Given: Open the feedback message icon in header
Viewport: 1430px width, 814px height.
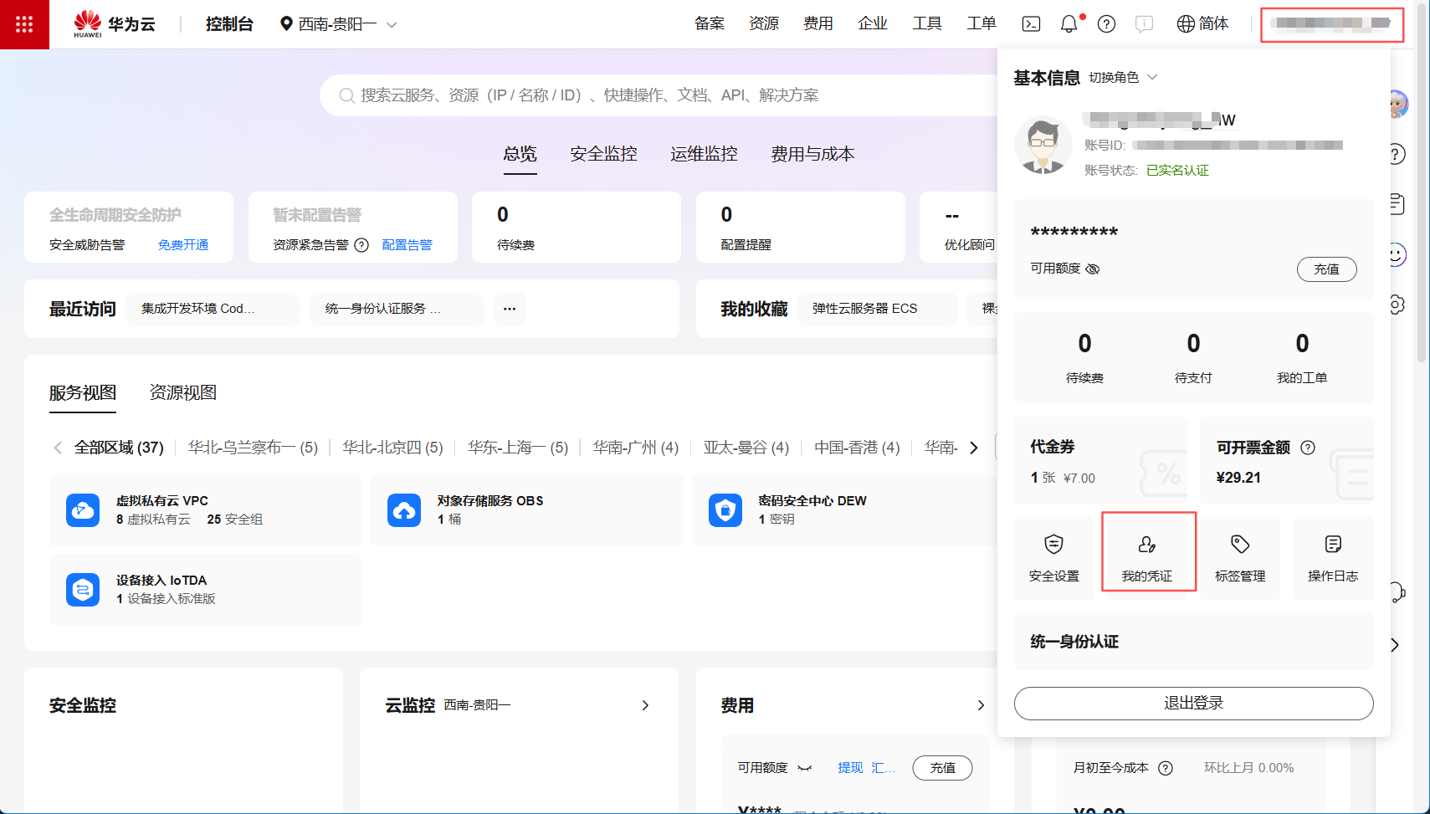Looking at the screenshot, I should [1144, 24].
